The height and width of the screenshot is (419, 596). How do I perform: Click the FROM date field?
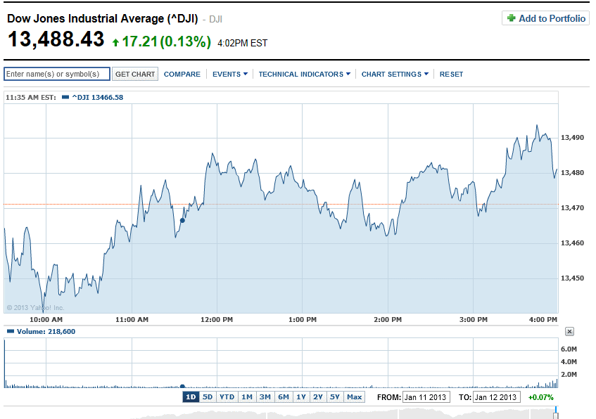pyautogui.click(x=426, y=397)
